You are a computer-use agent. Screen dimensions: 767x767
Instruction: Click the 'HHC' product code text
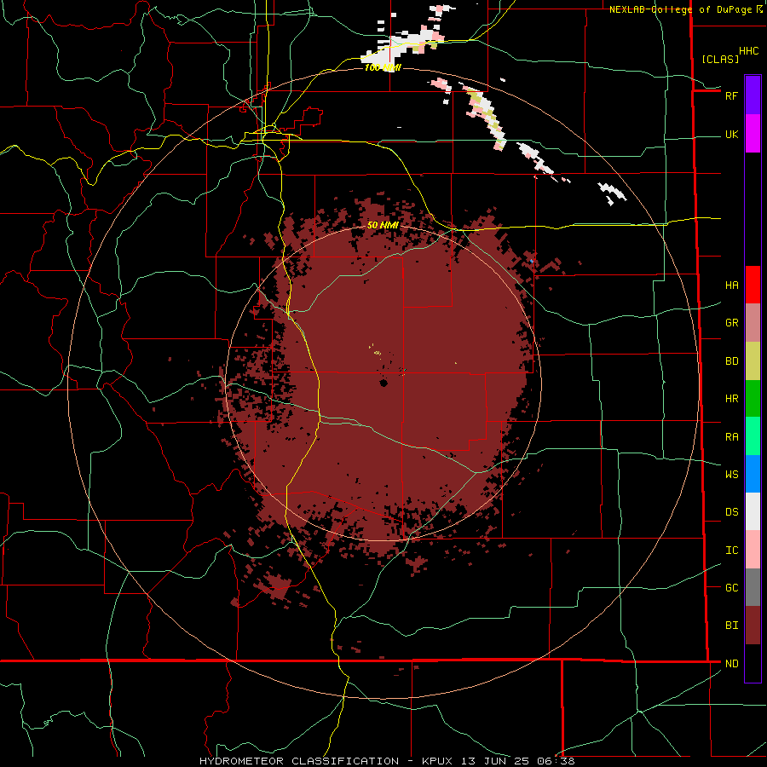click(x=748, y=51)
